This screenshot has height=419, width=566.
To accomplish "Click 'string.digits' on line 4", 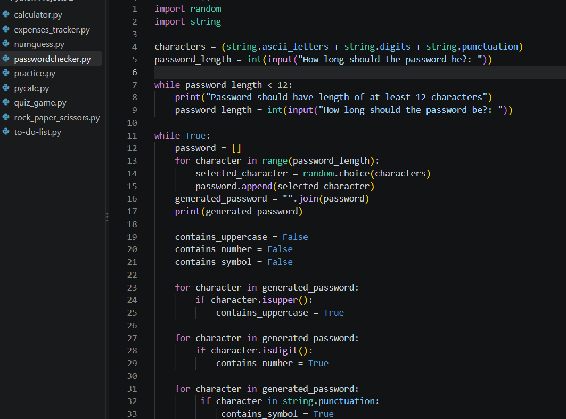I will pyautogui.click(x=377, y=47).
